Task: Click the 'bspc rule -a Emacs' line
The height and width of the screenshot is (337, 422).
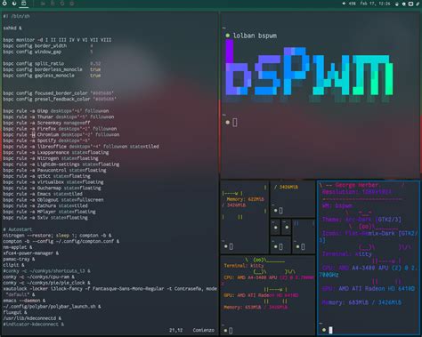Action: point(43,194)
